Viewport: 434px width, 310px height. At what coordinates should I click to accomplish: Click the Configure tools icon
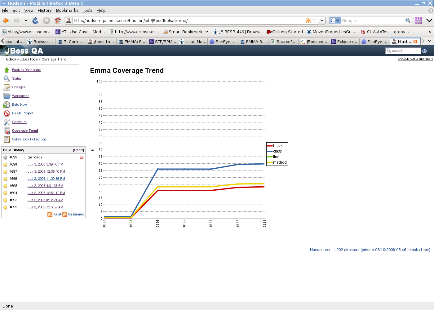(x=7, y=122)
